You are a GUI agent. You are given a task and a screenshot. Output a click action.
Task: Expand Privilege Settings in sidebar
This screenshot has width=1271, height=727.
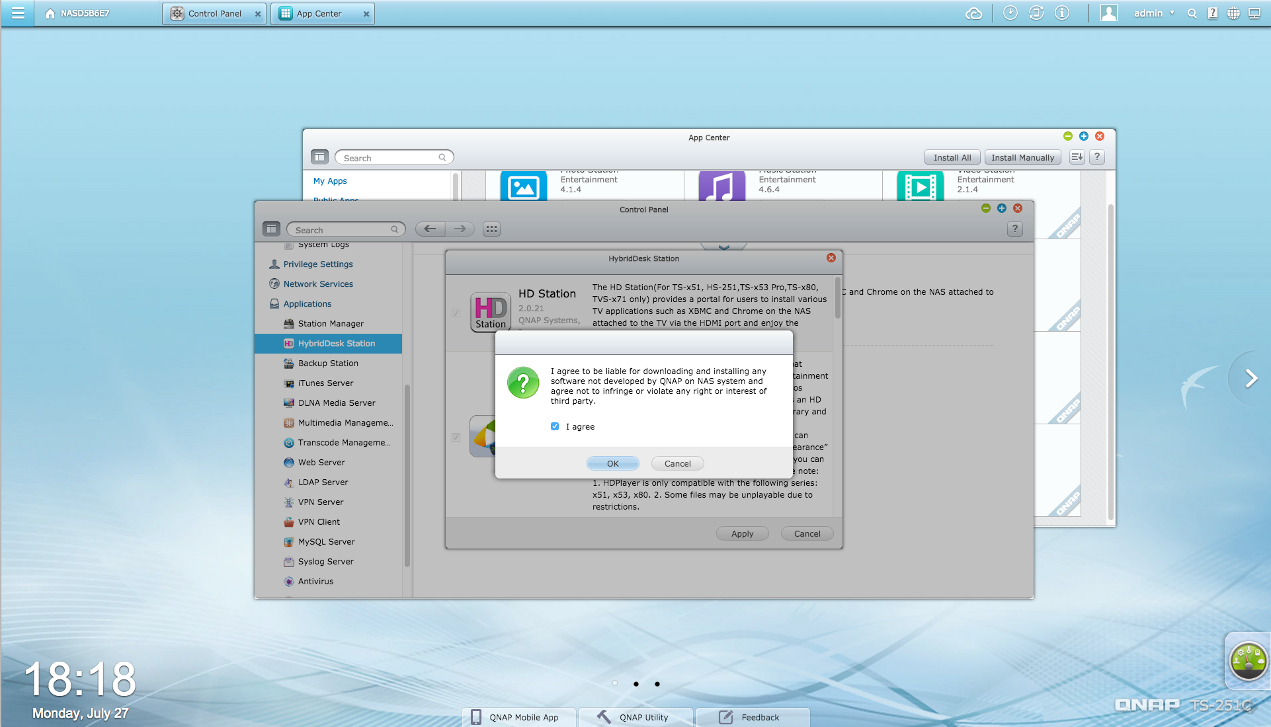(328, 264)
